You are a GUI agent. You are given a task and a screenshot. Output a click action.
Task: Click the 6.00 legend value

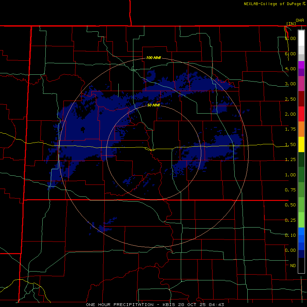click(290, 54)
